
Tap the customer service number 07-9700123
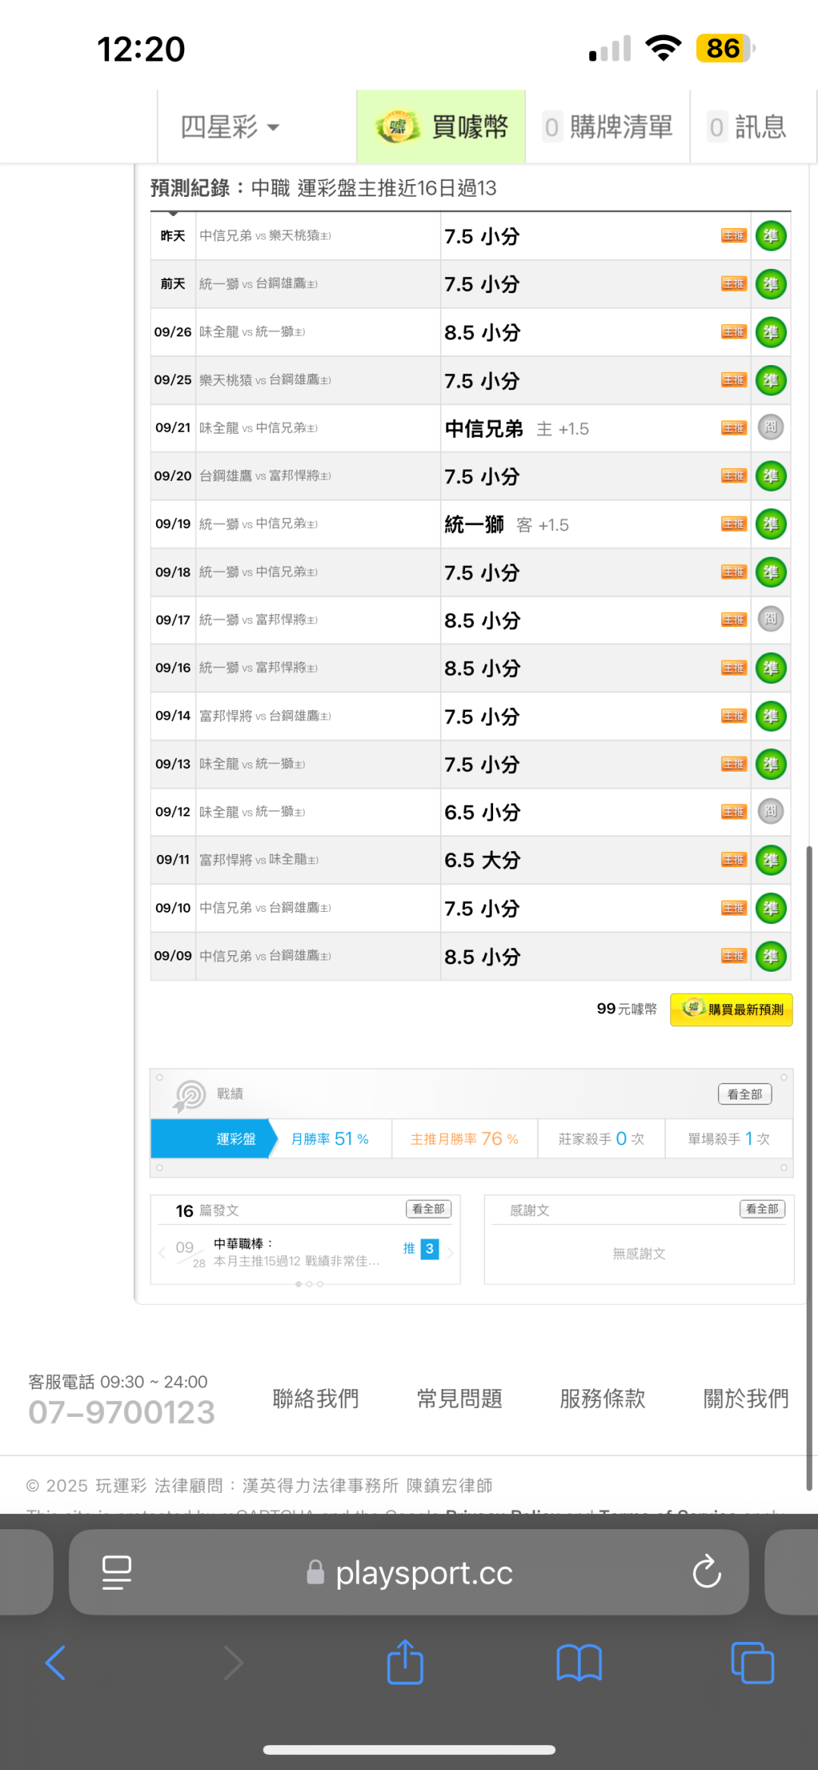click(122, 1413)
